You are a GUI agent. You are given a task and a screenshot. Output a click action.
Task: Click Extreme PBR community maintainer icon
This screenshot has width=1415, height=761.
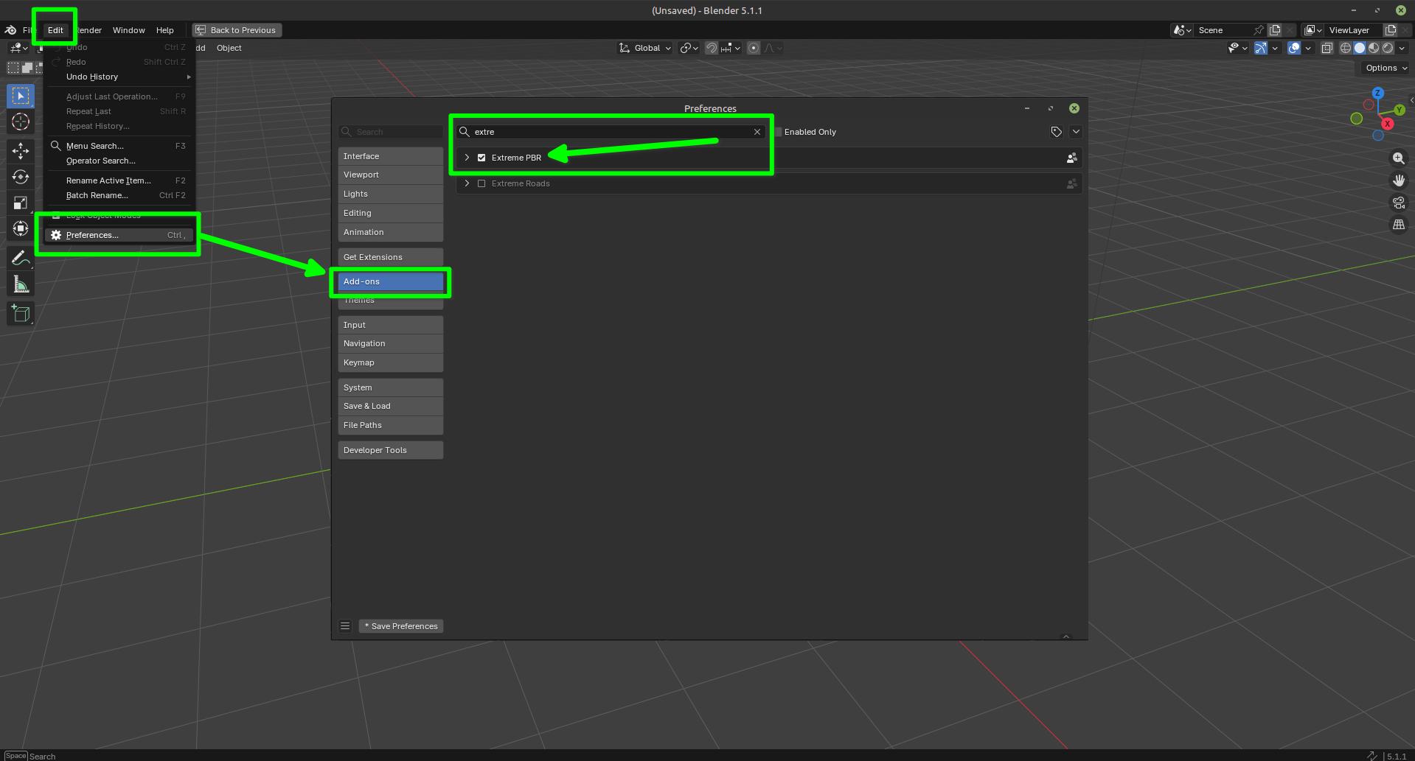(1071, 158)
